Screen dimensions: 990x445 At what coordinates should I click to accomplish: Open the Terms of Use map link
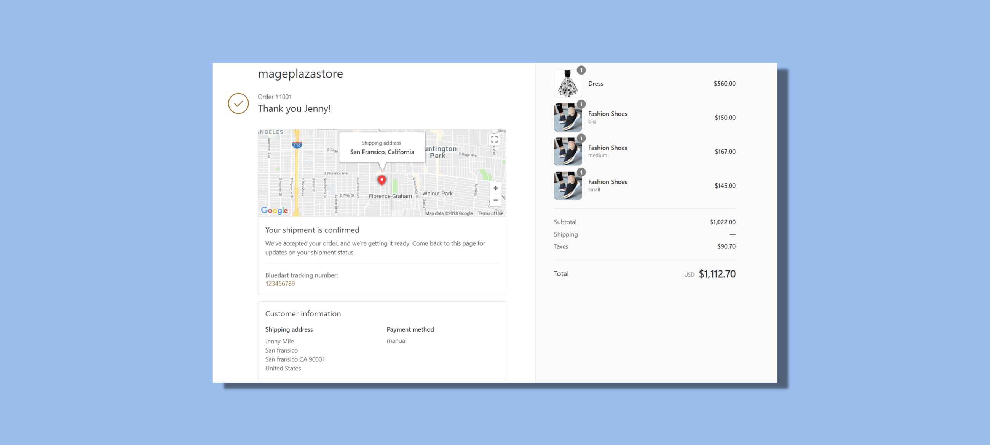pos(490,213)
